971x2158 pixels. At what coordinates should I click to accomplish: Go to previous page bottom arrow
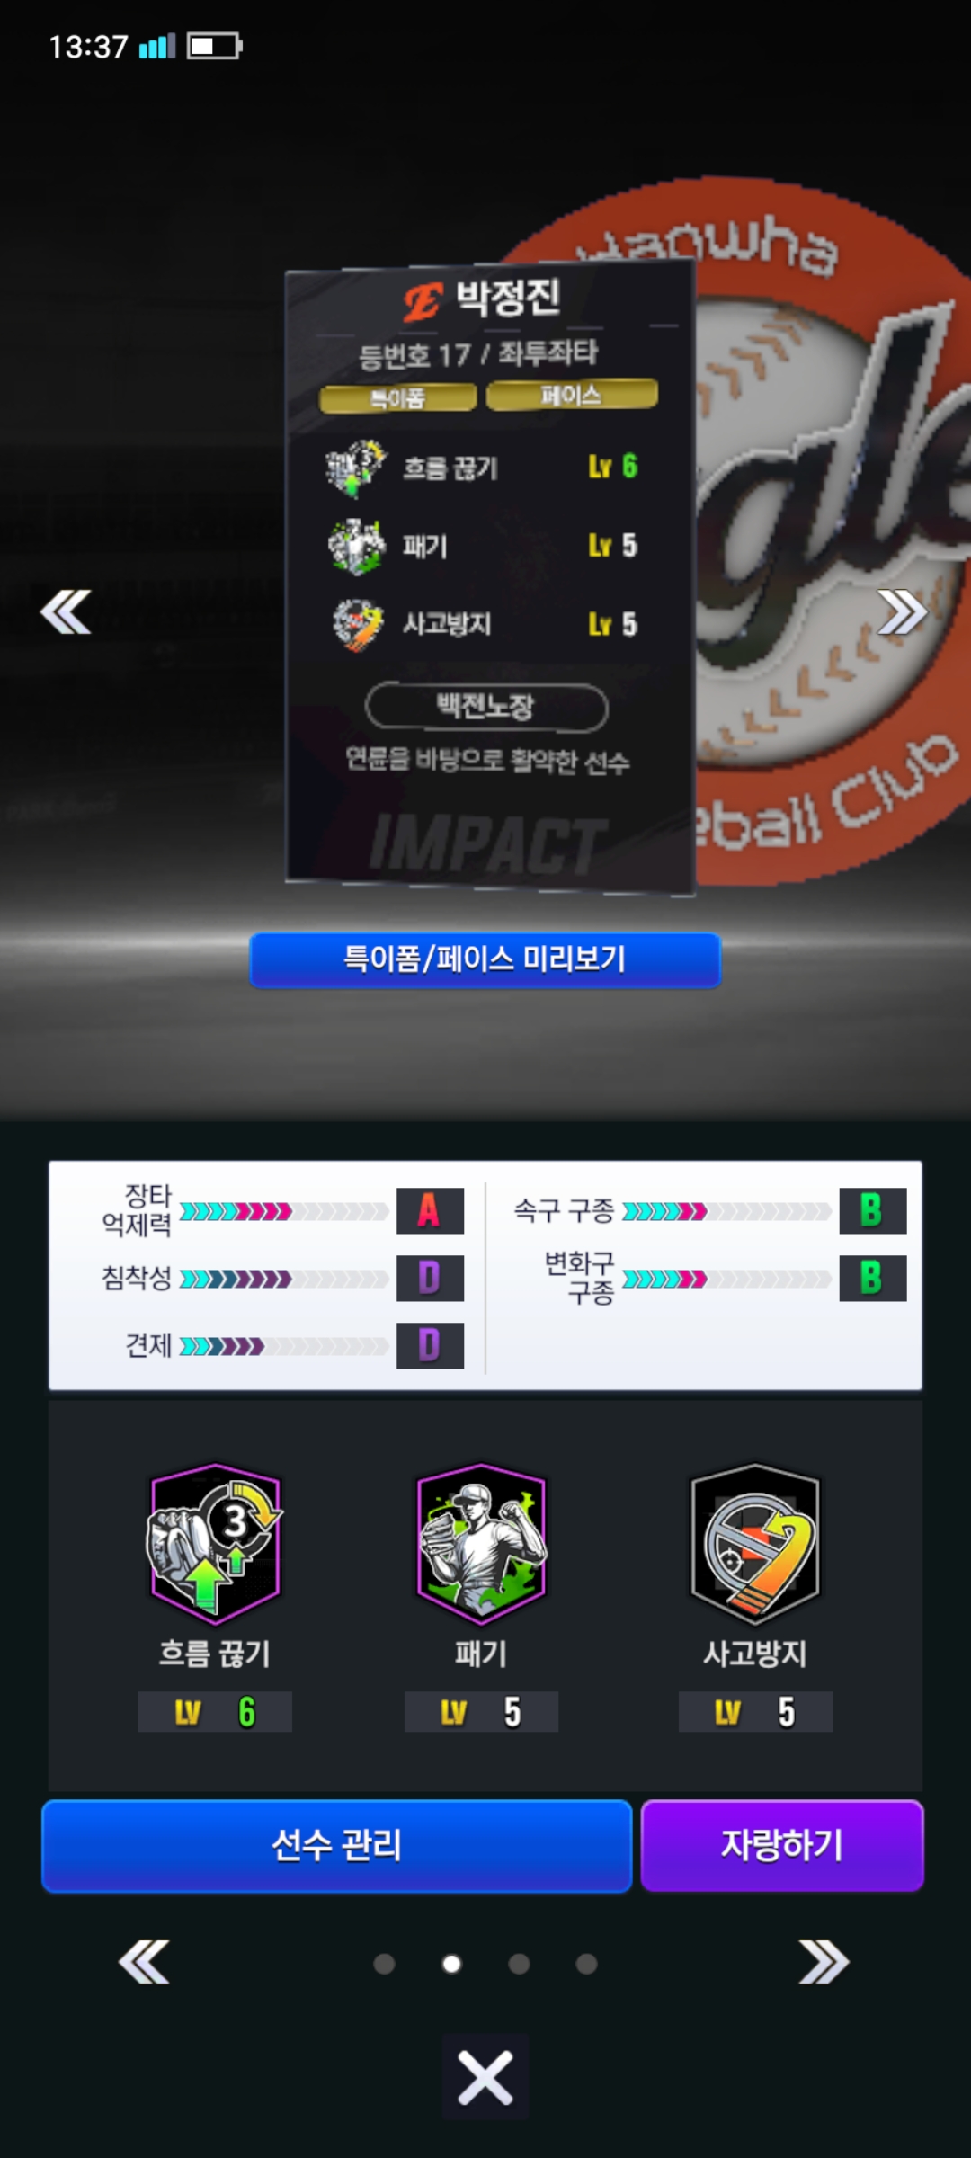[144, 1962]
